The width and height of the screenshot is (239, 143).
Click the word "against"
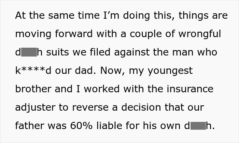[131, 53]
